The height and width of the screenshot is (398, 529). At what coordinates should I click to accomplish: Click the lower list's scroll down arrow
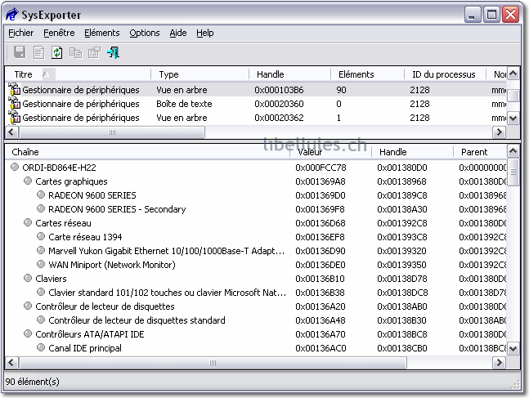[x=513, y=348]
